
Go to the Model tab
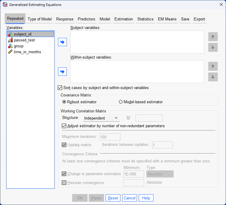pyautogui.click(x=105, y=19)
